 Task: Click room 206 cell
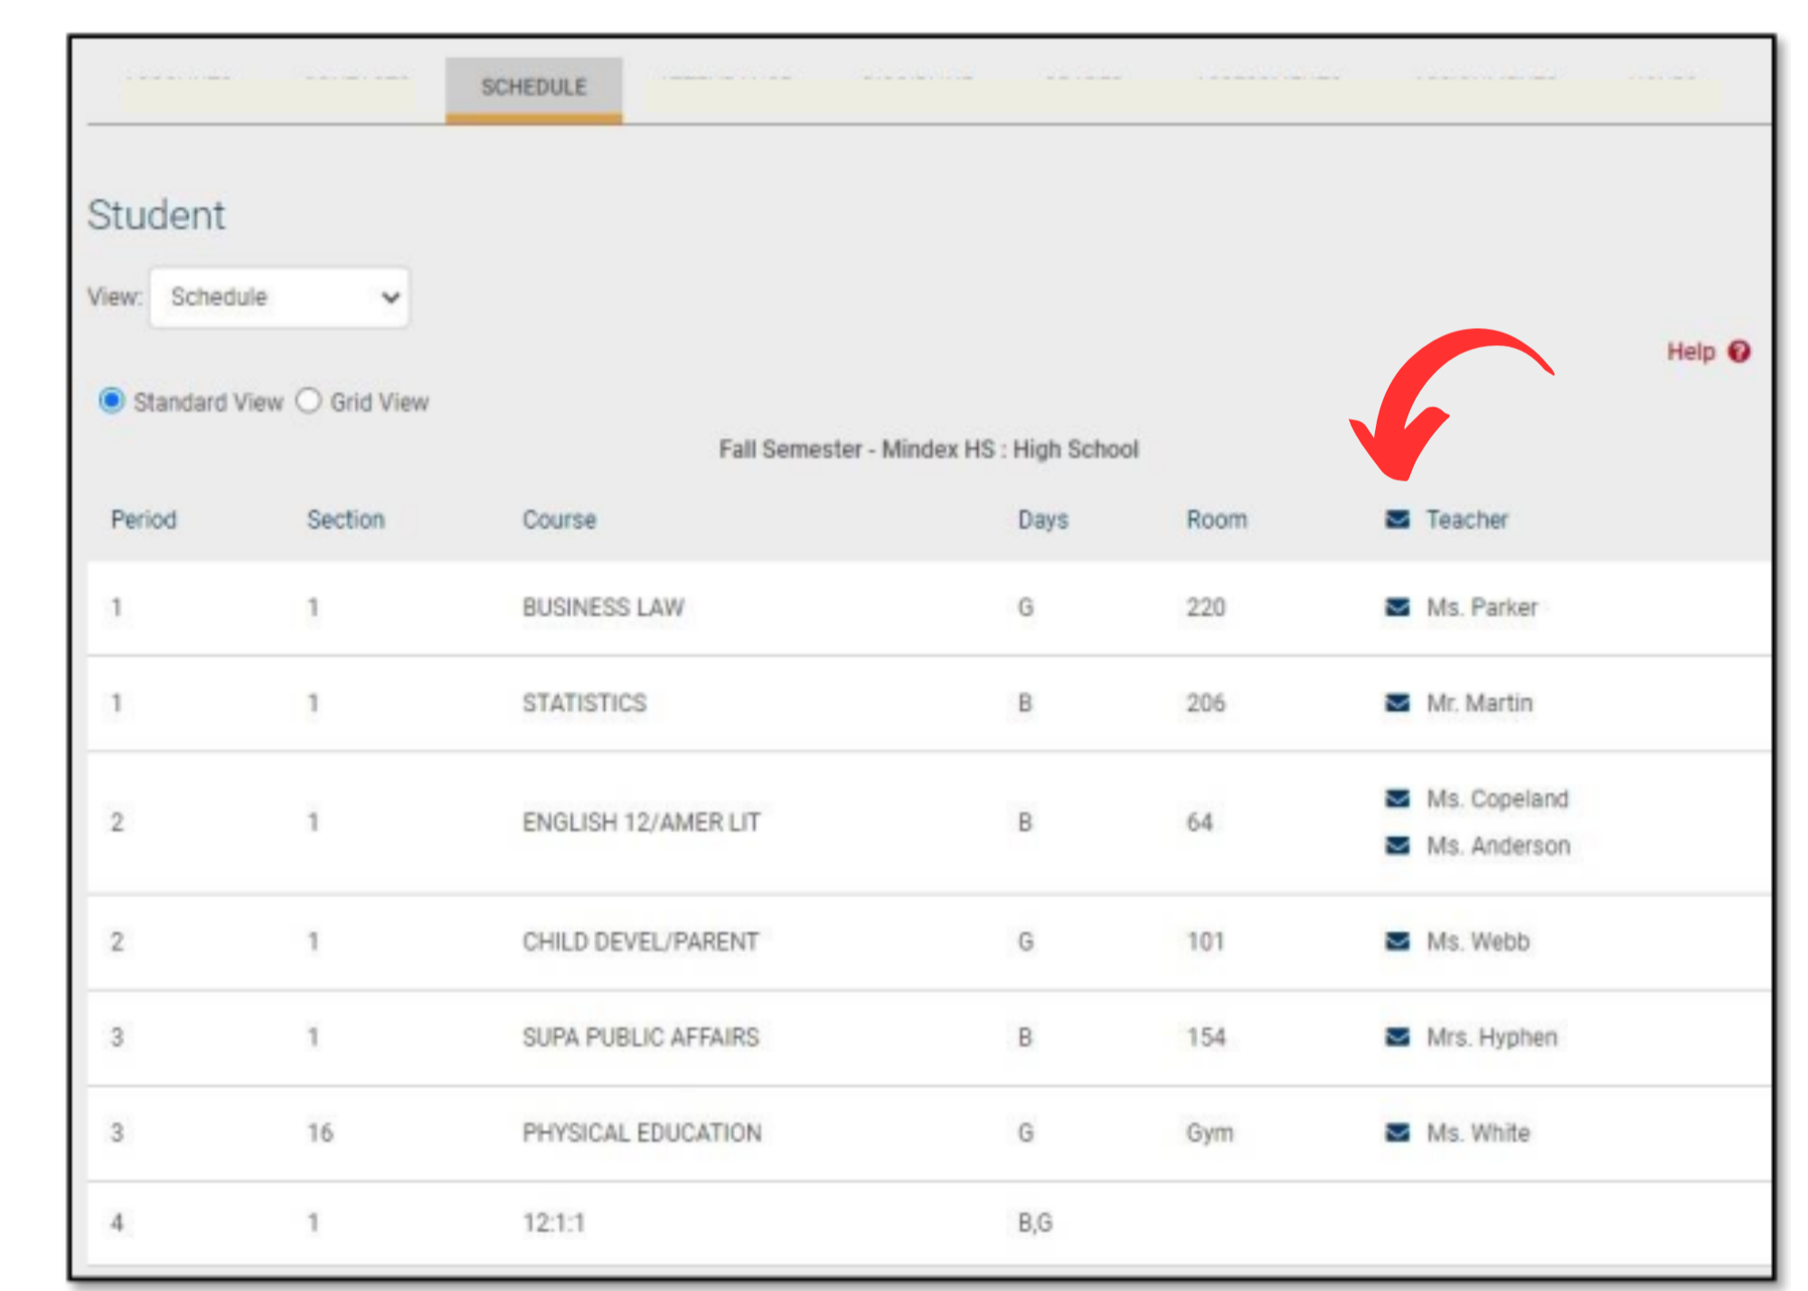[x=1206, y=703]
